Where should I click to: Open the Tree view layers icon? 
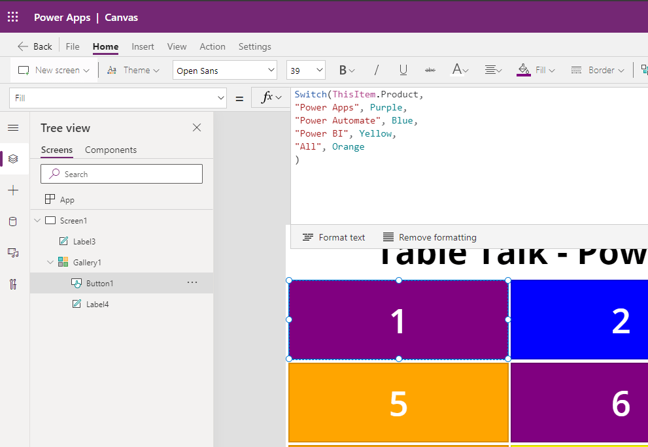click(13, 159)
